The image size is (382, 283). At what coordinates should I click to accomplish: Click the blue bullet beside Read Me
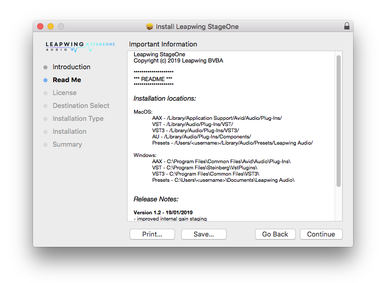pyautogui.click(x=45, y=80)
